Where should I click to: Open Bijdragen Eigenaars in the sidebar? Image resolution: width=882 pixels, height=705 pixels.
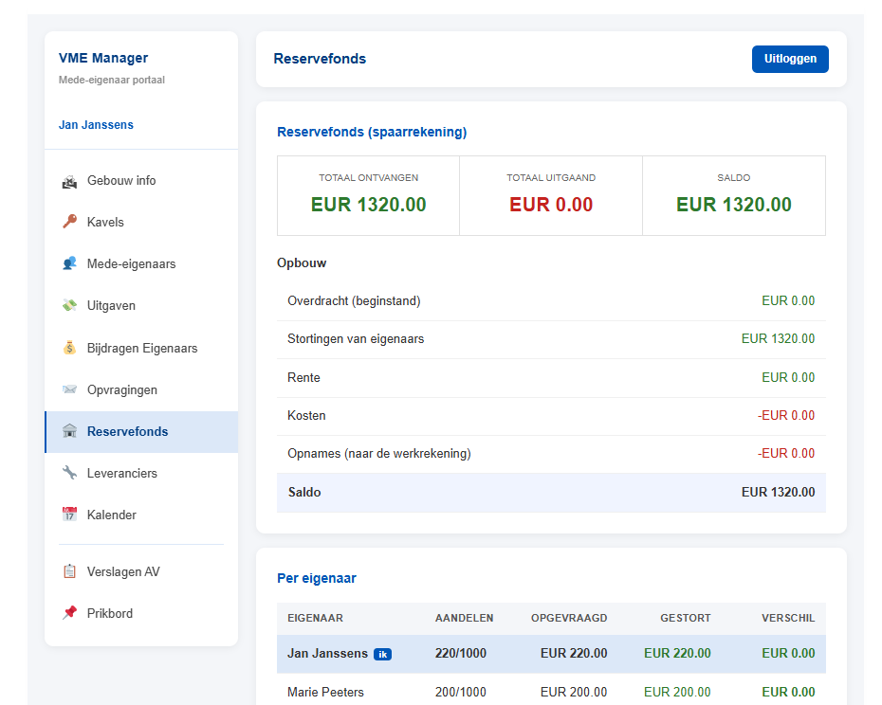[x=141, y=348]
